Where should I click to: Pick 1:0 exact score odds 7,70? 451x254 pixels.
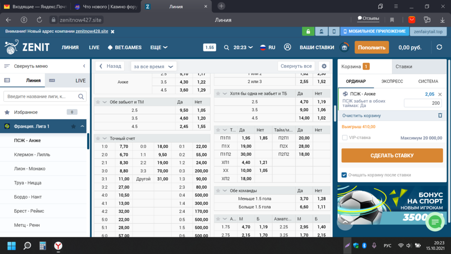pos(124,147)
